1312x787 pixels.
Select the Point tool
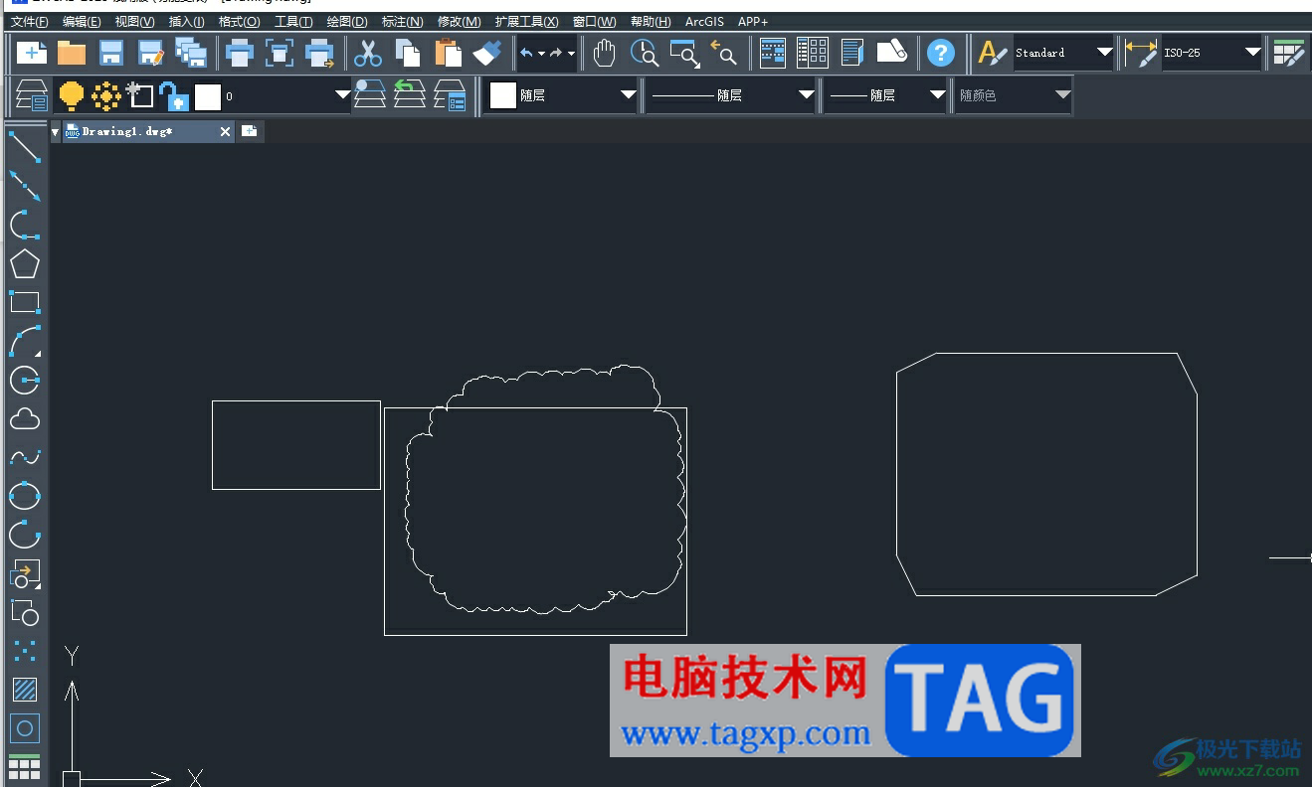25,651
